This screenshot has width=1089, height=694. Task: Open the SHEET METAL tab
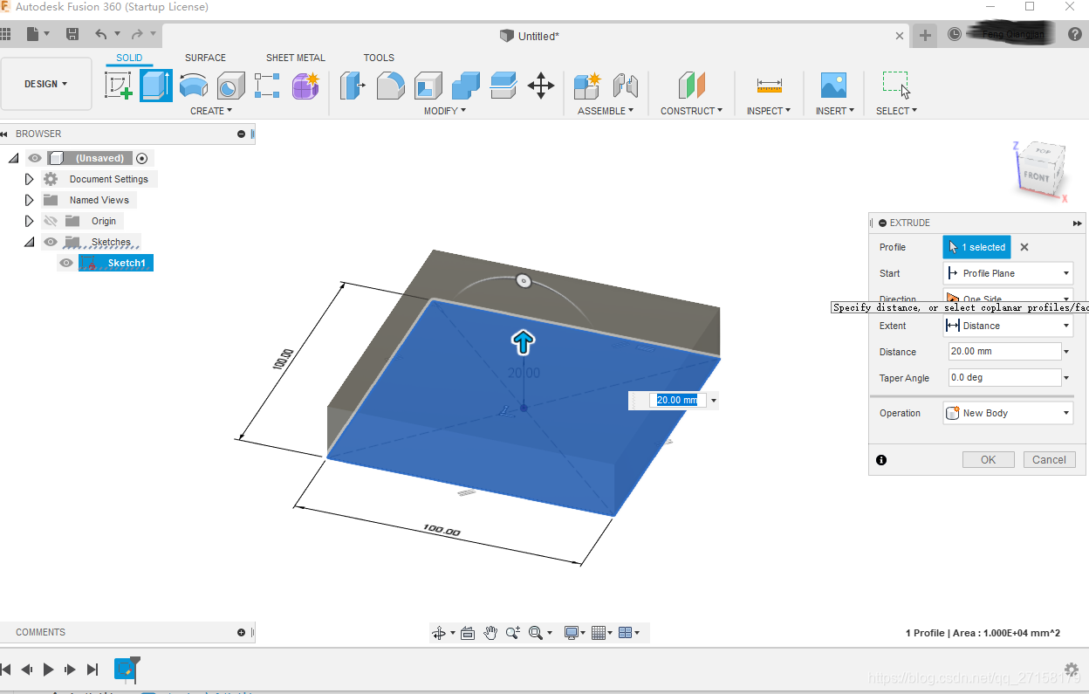(x=295, y=58)
